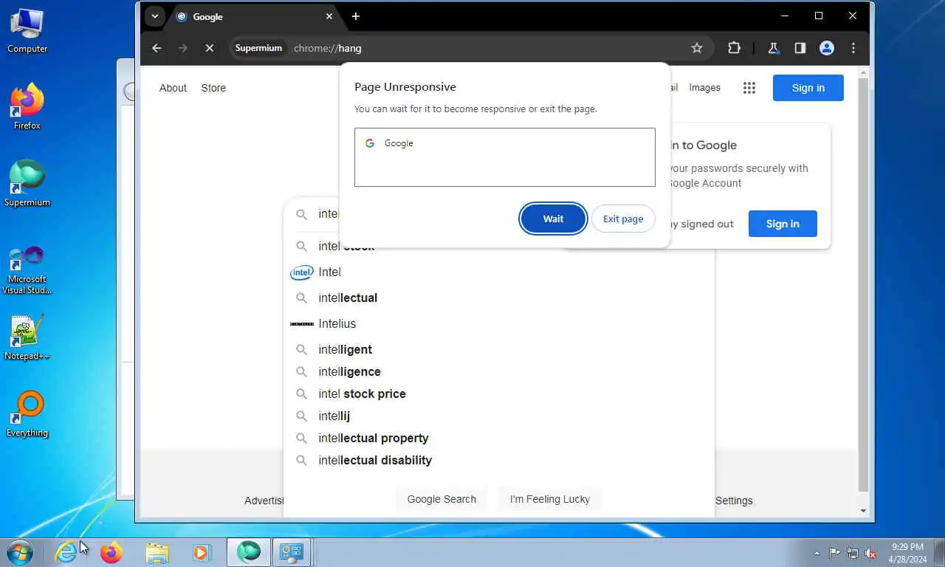Open the About link on Google
The image size is (945, 567).
173,88
